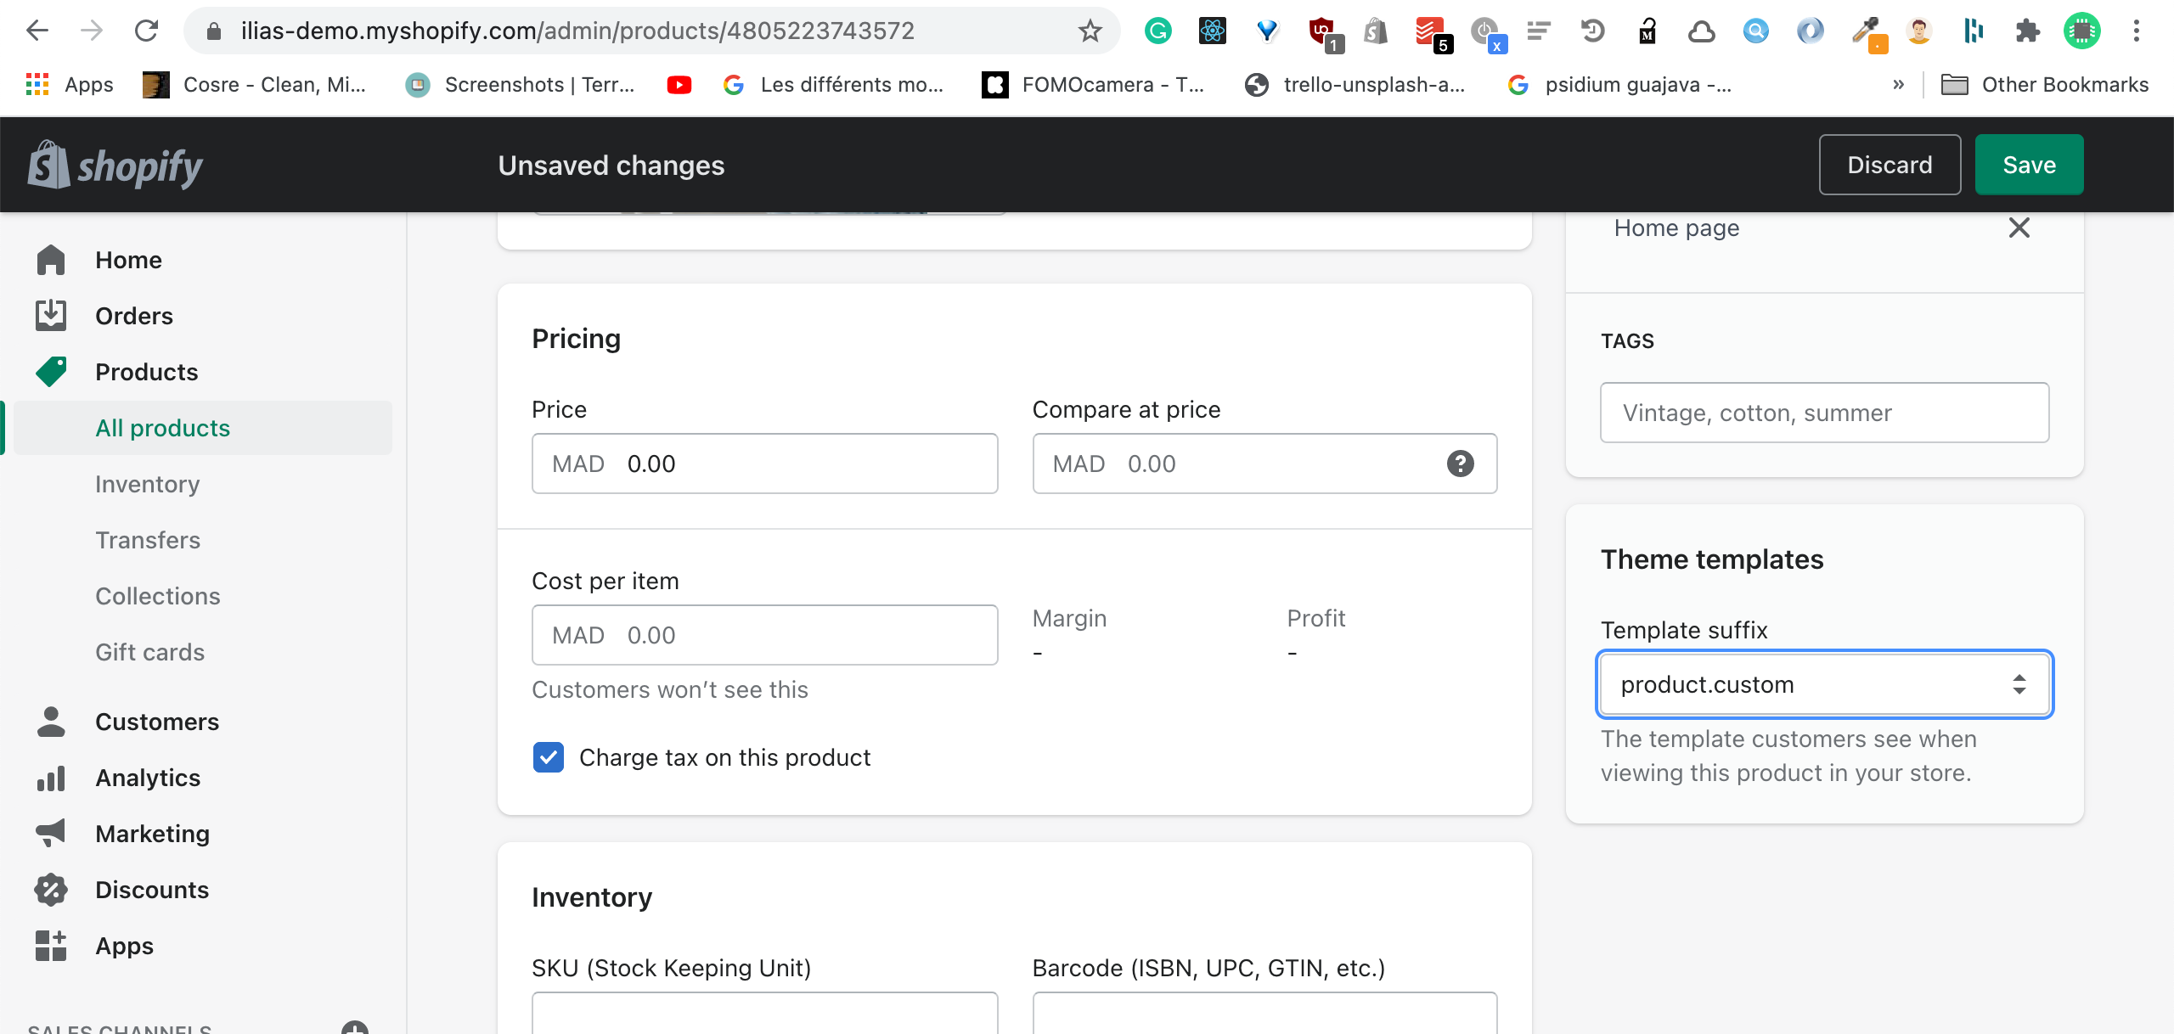Bookmark the page with the star icon

[1090, 30]
